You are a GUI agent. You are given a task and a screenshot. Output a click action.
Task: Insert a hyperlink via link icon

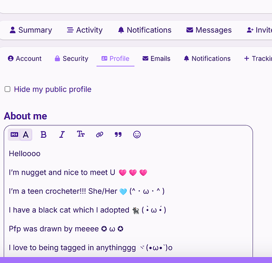pos(99,135)
